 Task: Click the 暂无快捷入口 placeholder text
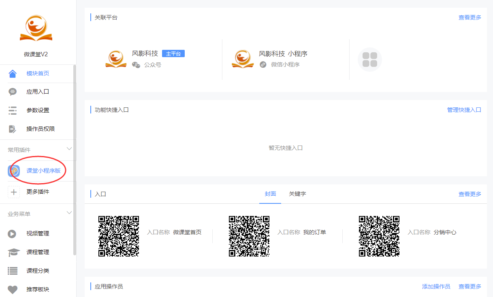[x=286, y=148]
